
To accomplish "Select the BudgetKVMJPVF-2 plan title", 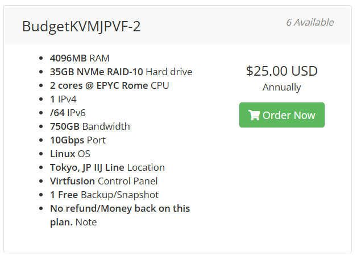I will pos(81,26).
